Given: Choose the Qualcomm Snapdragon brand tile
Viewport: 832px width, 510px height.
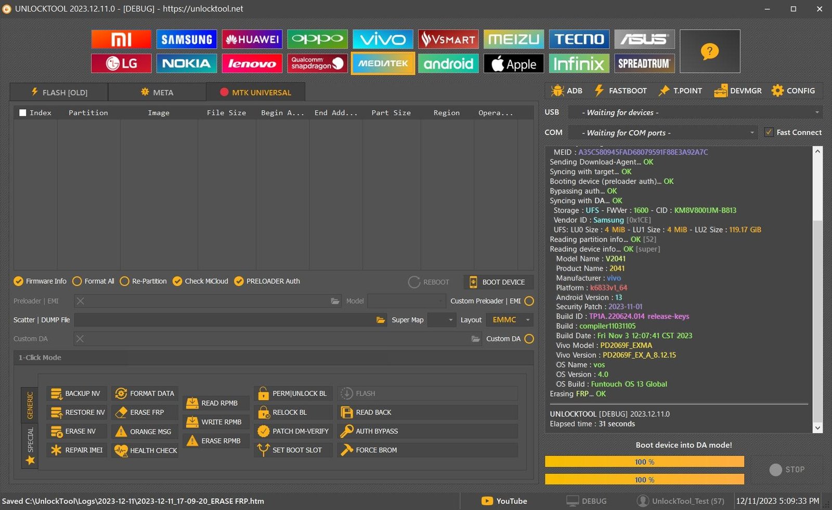Looking at the screenshot, I should coord(317,63).
